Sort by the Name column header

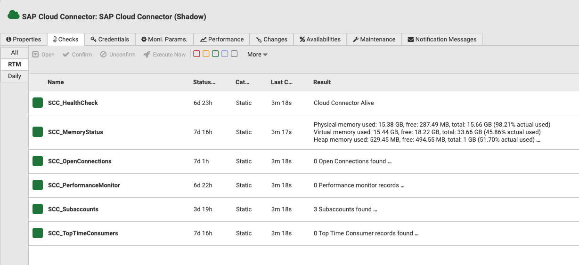[x=56, y=82]
